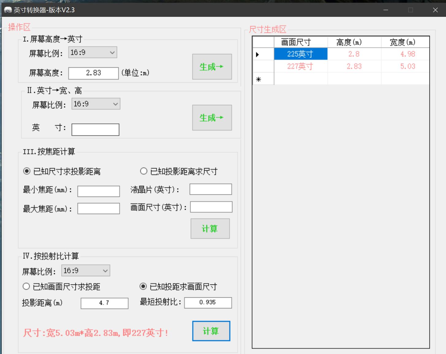
Task: Open 屏幕比例 dropdown in section I
Action: [x=93, y=52]
